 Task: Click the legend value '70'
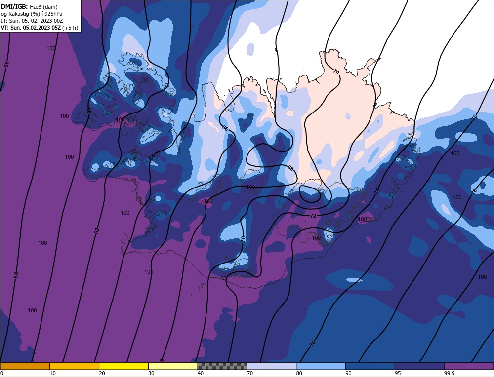(250, 373)
